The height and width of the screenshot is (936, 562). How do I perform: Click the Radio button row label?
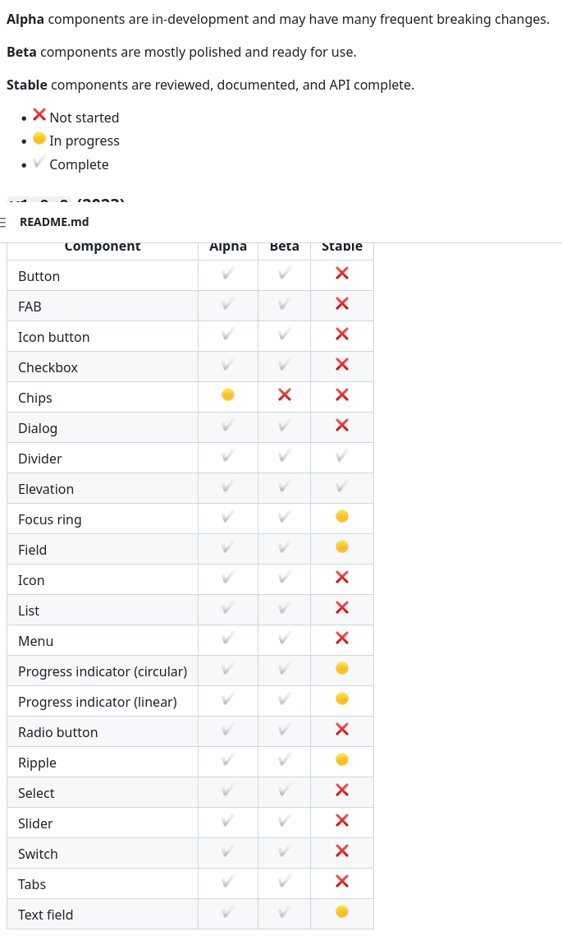(x=58, y=732)
